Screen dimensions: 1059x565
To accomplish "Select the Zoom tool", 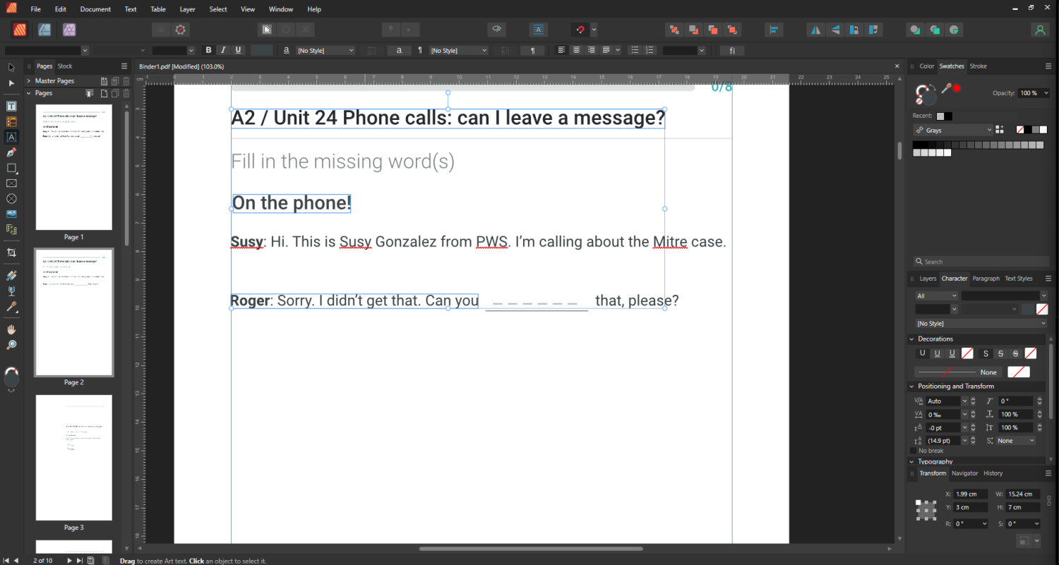I will [11, 344].
